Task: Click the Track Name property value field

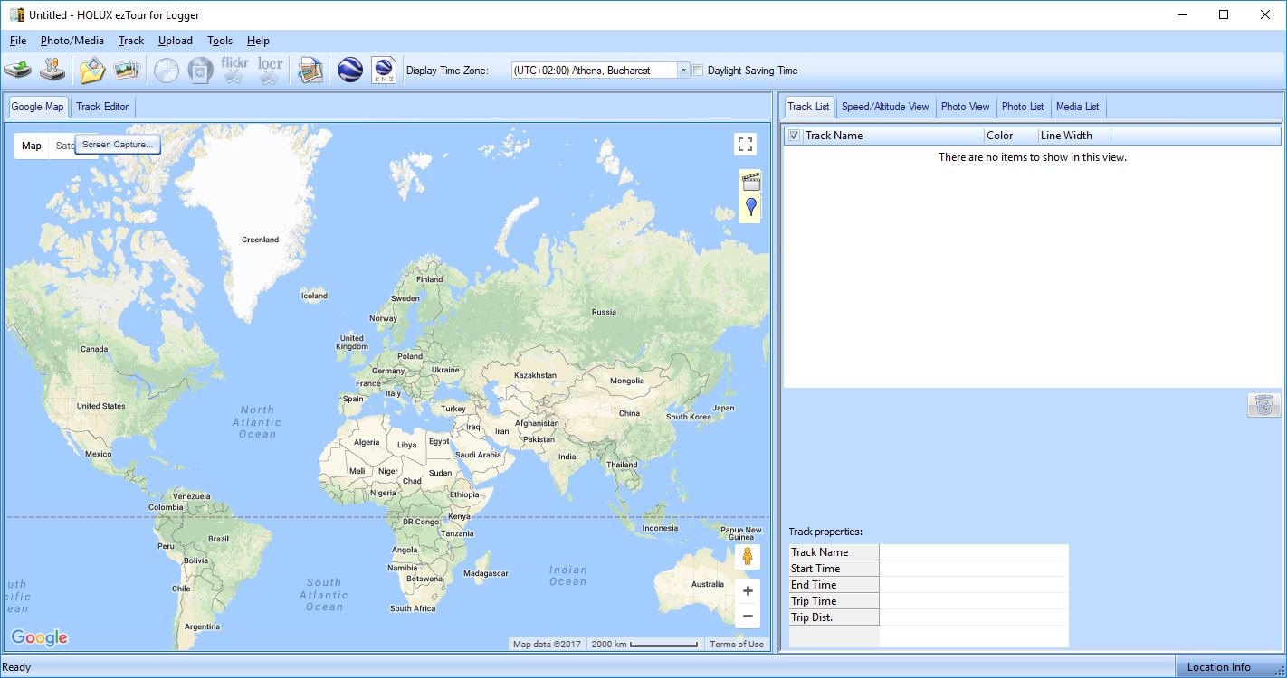Action: (974, 552)
